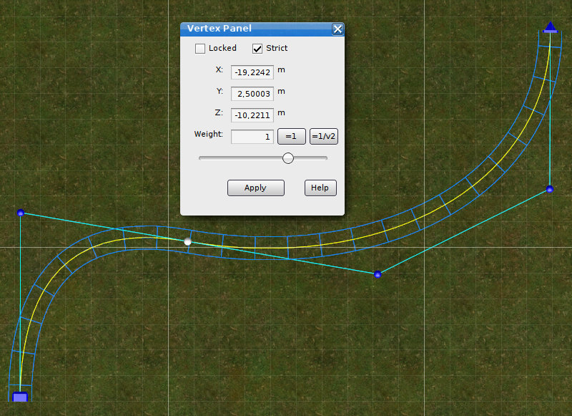Select the leftmost blue control point

point(21,213)
